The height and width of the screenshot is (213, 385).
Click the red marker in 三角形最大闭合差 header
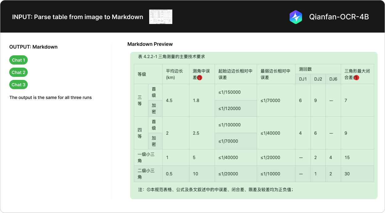(356, 78)
